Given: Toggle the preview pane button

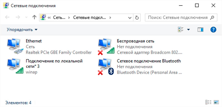Looking at the screenshot, I should [200, 30].
